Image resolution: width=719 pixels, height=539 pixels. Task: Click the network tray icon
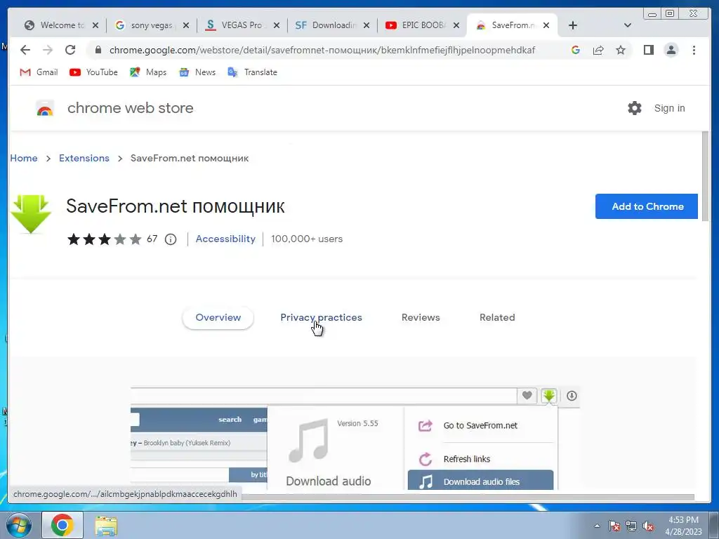631,526
